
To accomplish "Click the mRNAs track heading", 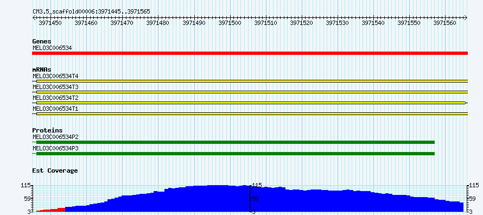I will tap(42, 69).
